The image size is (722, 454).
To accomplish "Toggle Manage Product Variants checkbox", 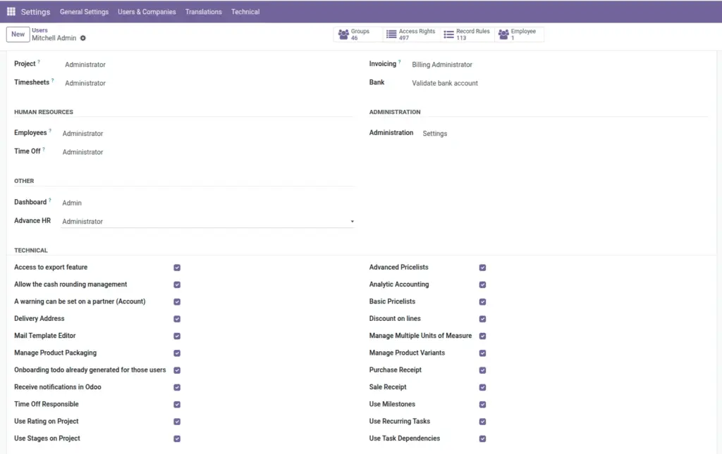I will (482, 353).
